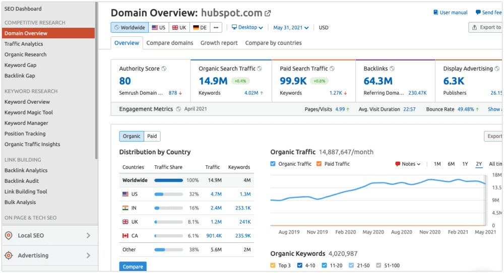Open US traffic value 4.7M link

click(x=216, y=194)
